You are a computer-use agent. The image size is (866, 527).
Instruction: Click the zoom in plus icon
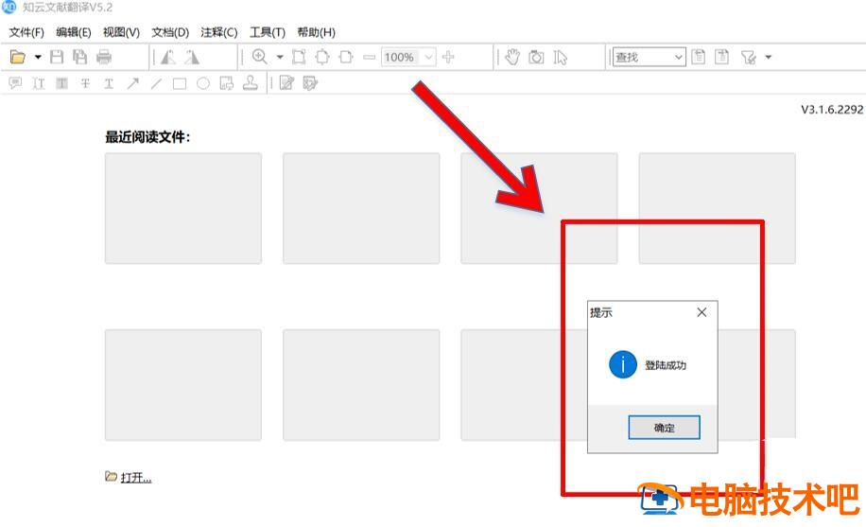(448, 57)
